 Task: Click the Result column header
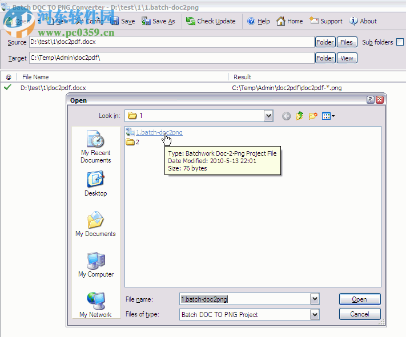242,77
